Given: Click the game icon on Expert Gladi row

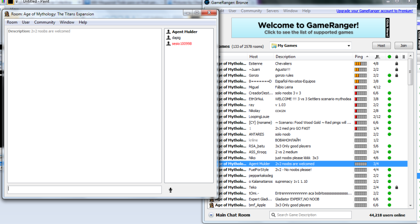Looking at the screenshot, I should point(212,199).
